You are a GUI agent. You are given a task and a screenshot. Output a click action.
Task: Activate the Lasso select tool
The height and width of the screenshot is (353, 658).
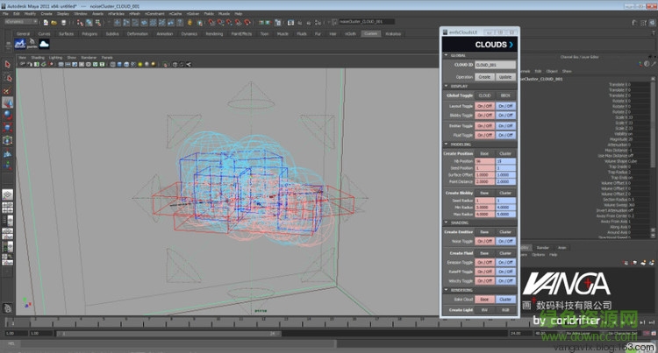pos(7,76)
